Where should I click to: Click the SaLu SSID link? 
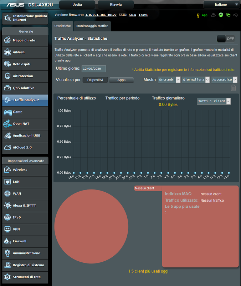pyautogui.click(x=132, y=15)
